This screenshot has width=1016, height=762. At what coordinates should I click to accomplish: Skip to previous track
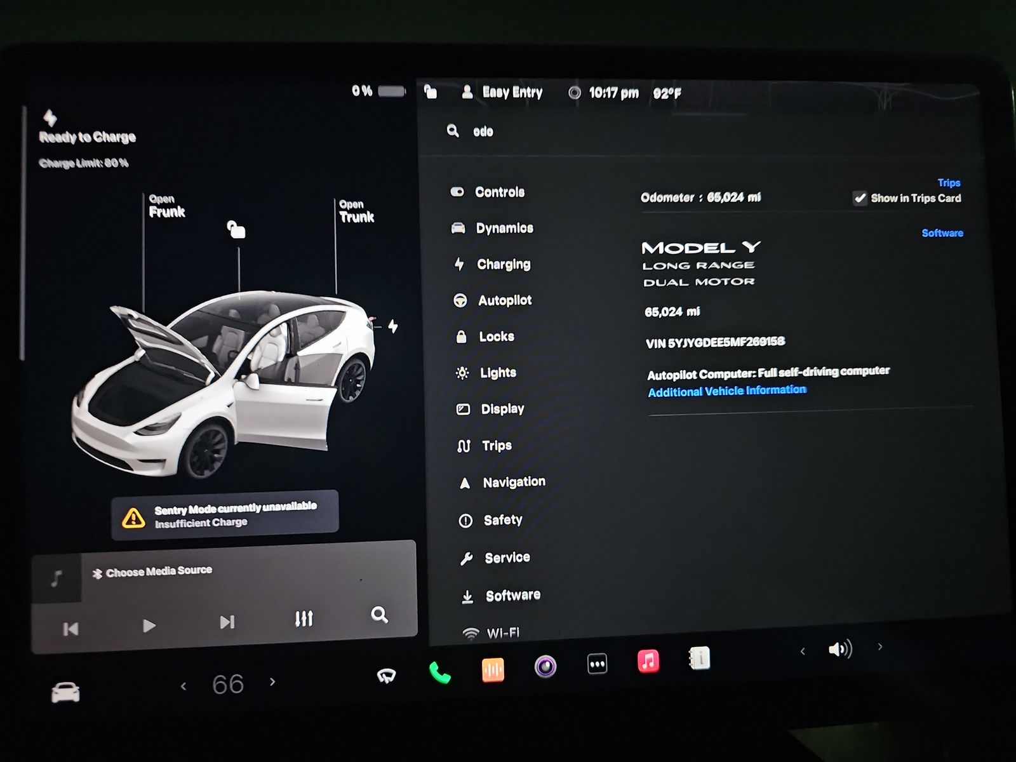tap(70, 629)
